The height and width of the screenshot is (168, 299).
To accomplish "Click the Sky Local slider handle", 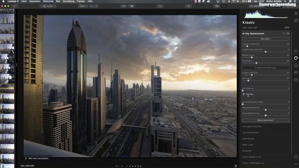I will [248, 81].
